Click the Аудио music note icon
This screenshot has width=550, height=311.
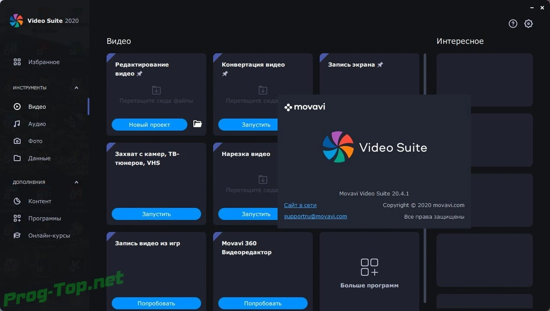coord(17,124)
